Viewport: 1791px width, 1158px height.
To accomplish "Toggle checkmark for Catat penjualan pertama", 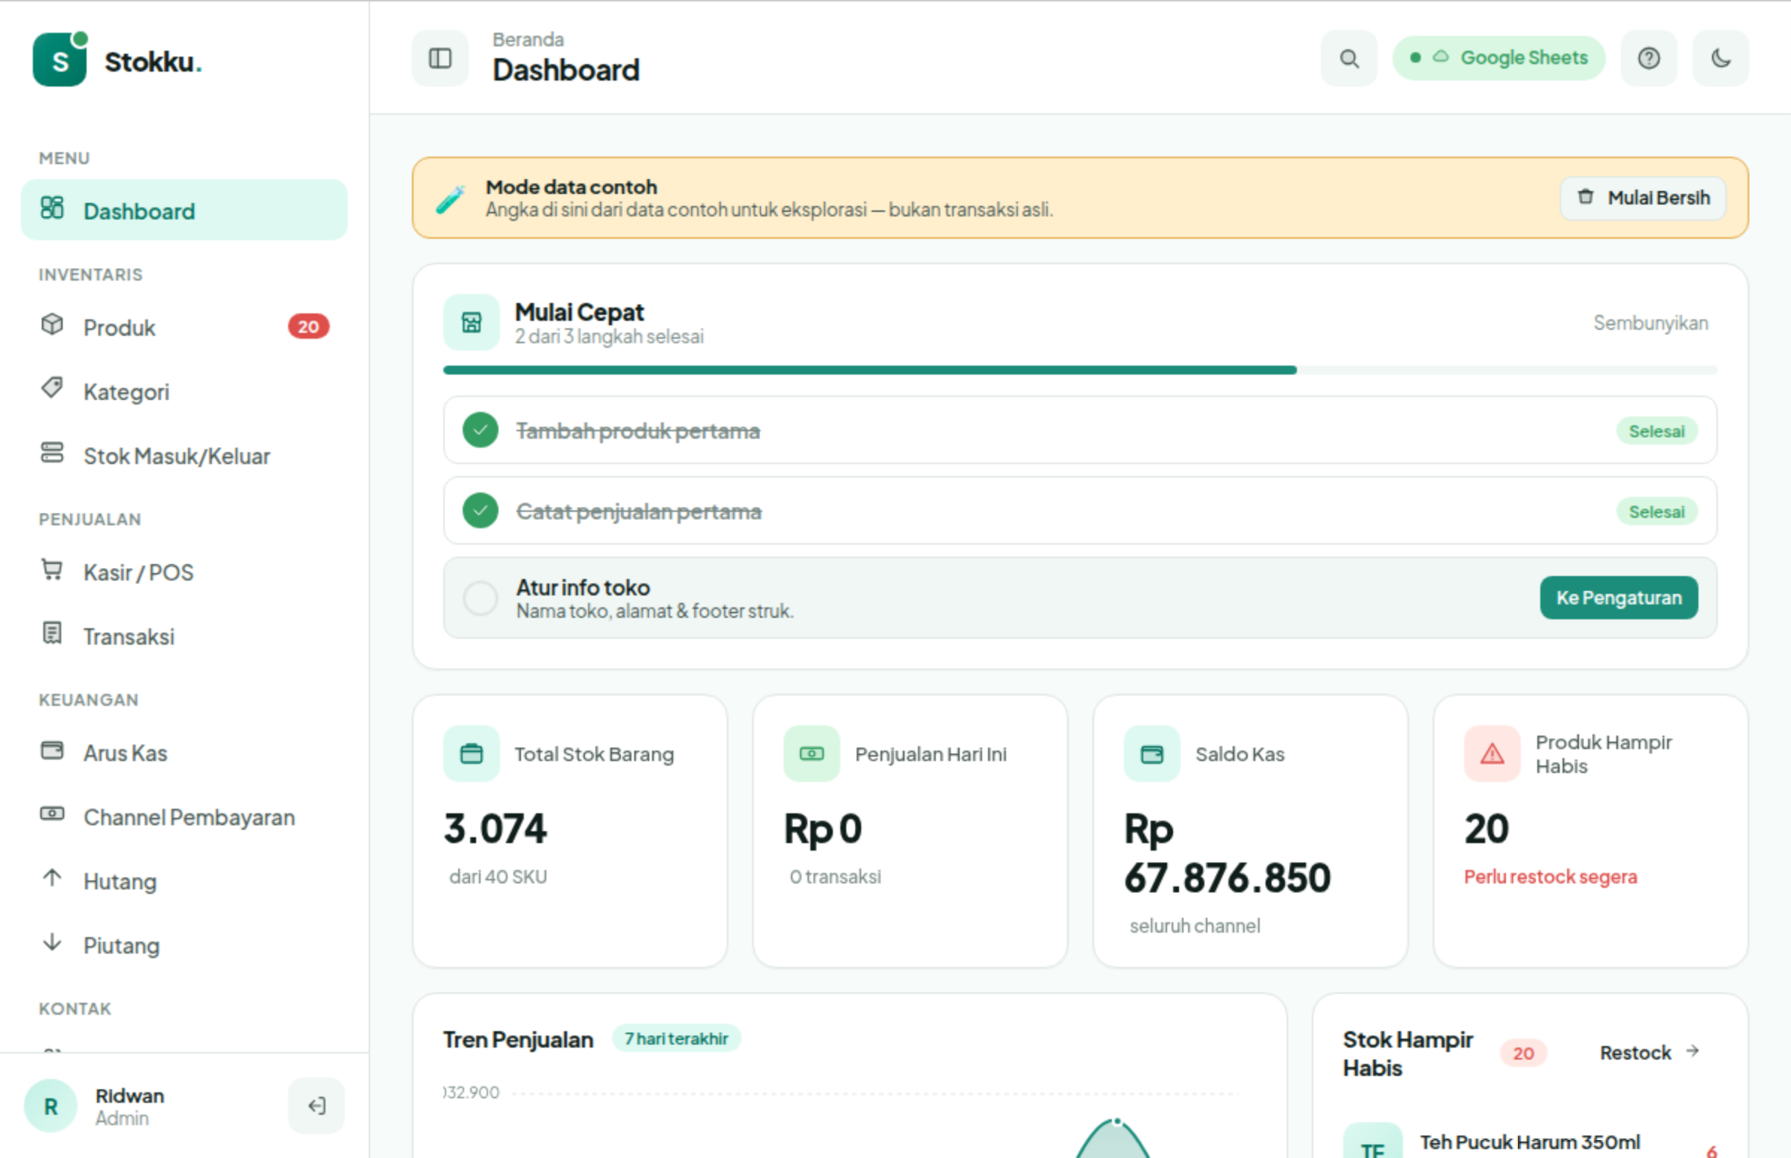I will coord(481,510).
